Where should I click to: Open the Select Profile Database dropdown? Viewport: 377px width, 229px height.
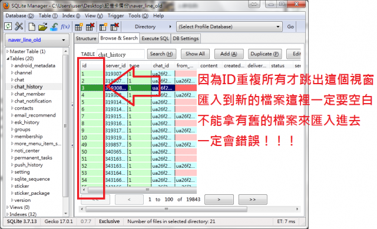click(x=229, y=26)
